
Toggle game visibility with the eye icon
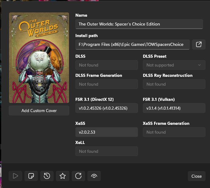[x=94, y=176]
